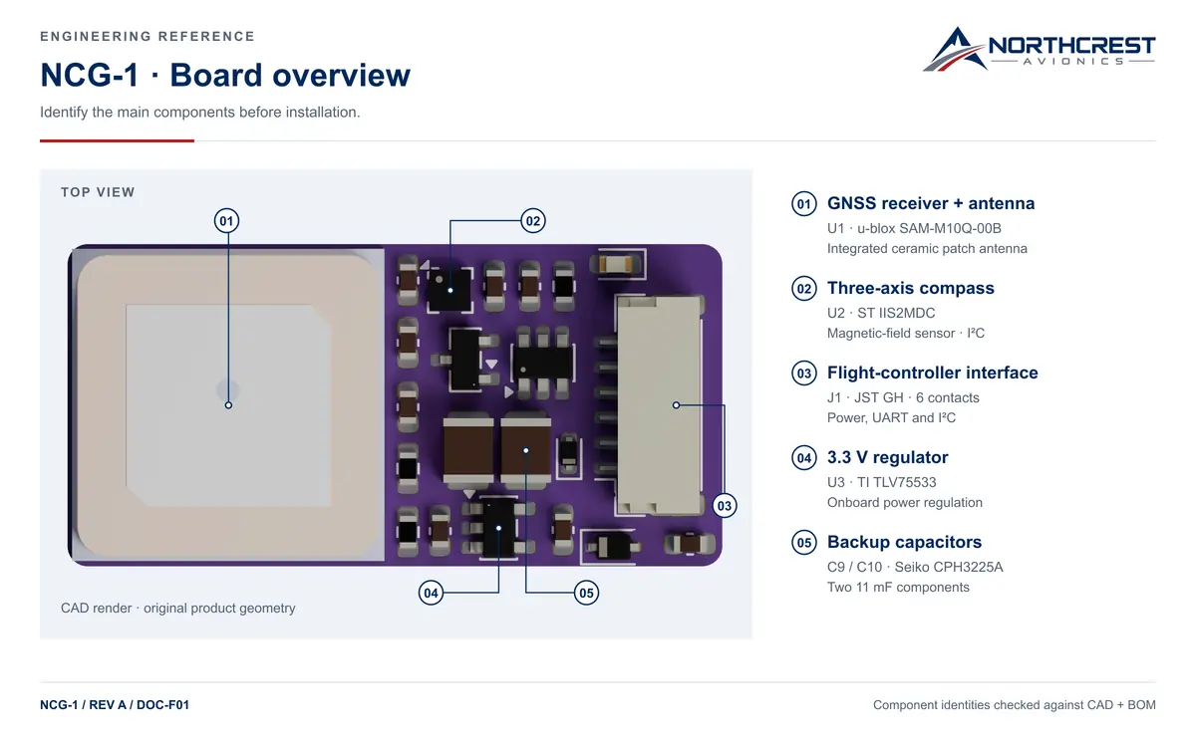Viewport: 1196px width, 747px height.
Task: Select callout marker 05 on the board diagram
Action: tap(586, 594)
